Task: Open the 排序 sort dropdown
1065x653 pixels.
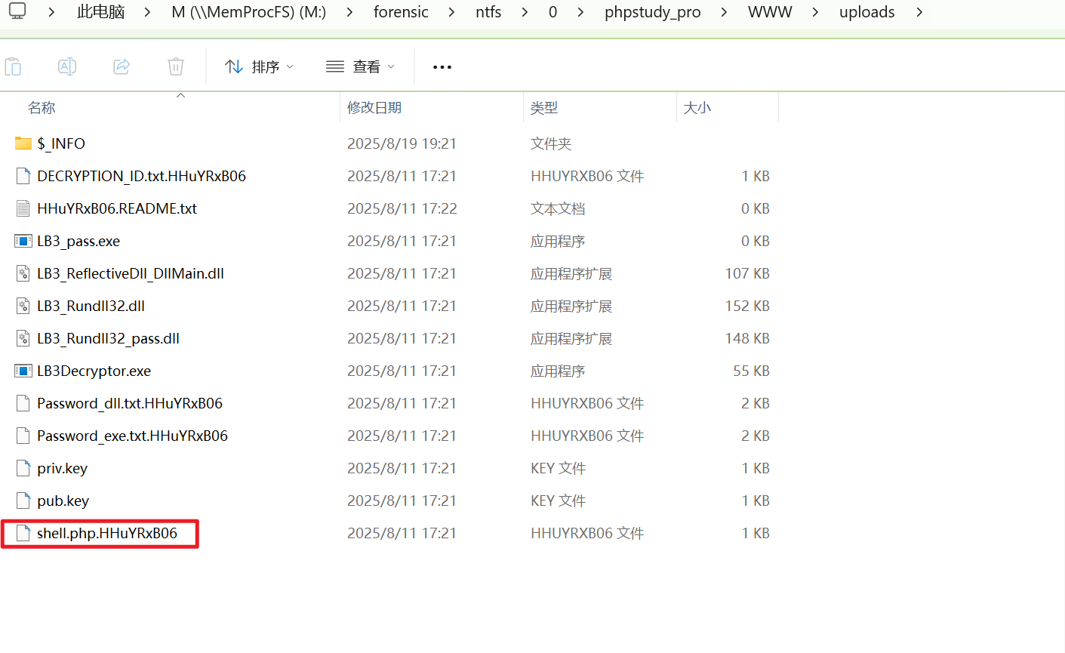Action: click(260, 67)
